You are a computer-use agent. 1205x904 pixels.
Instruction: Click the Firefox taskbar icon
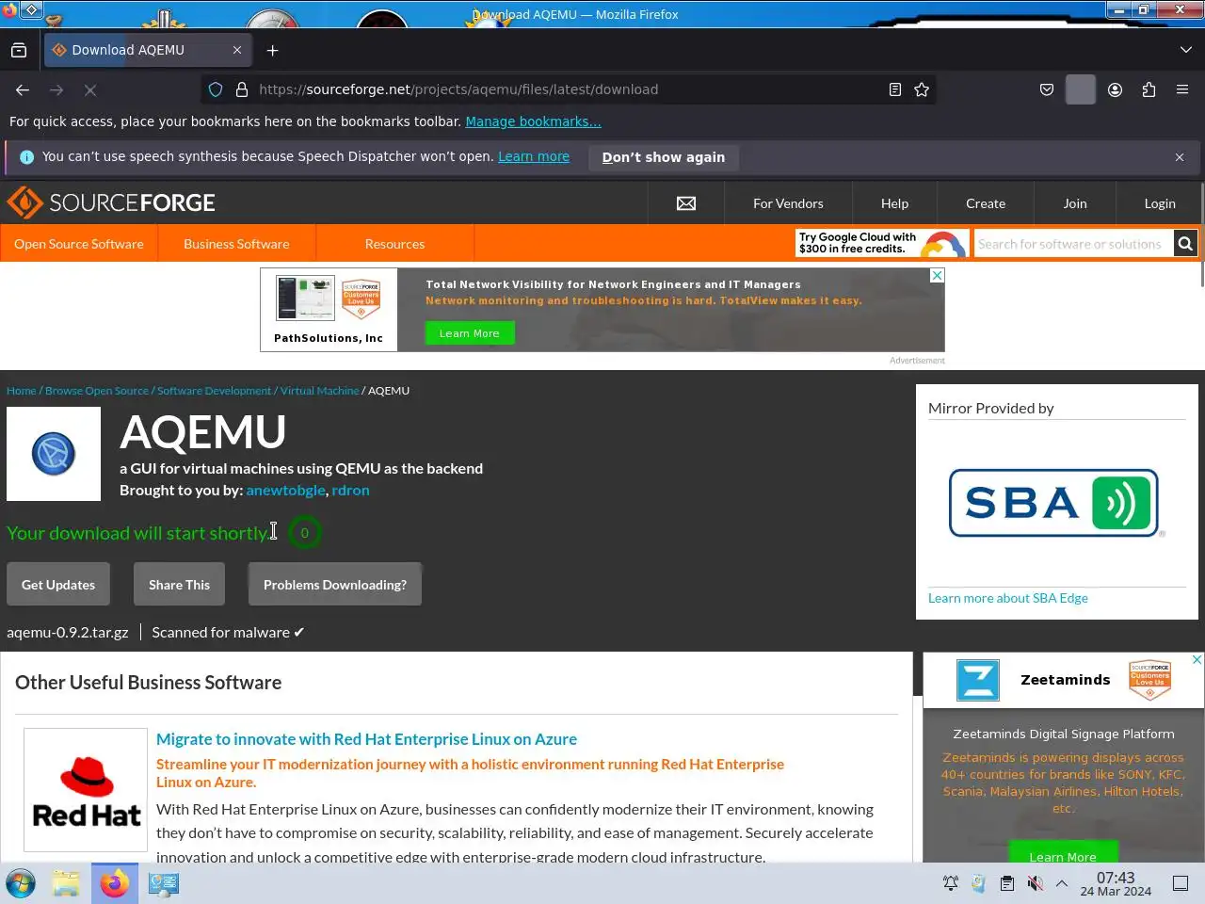click(115, 883)
